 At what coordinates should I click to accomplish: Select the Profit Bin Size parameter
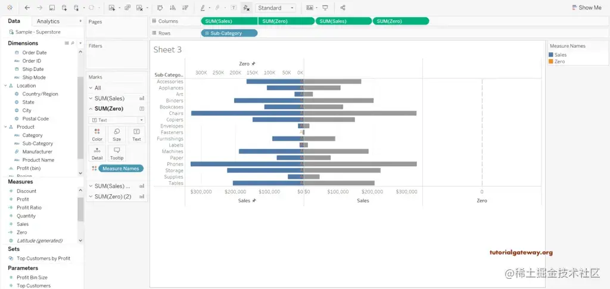point(32,277)
